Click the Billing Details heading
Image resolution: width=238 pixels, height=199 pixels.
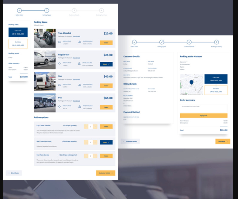130,84
